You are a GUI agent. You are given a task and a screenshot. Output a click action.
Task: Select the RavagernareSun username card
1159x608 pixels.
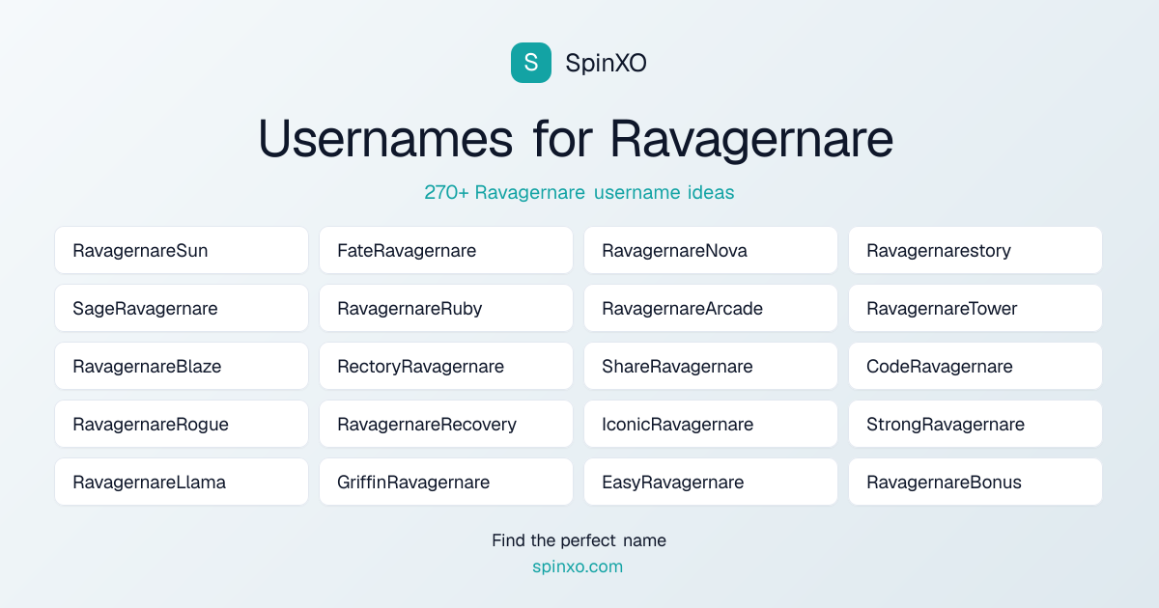[182, 250]
